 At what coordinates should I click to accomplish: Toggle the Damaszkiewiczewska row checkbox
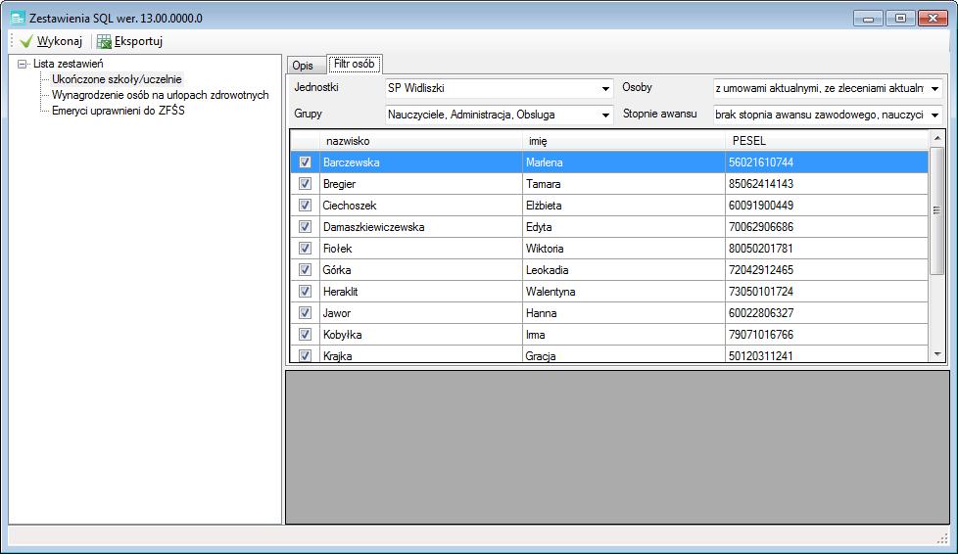pos(305,227)
